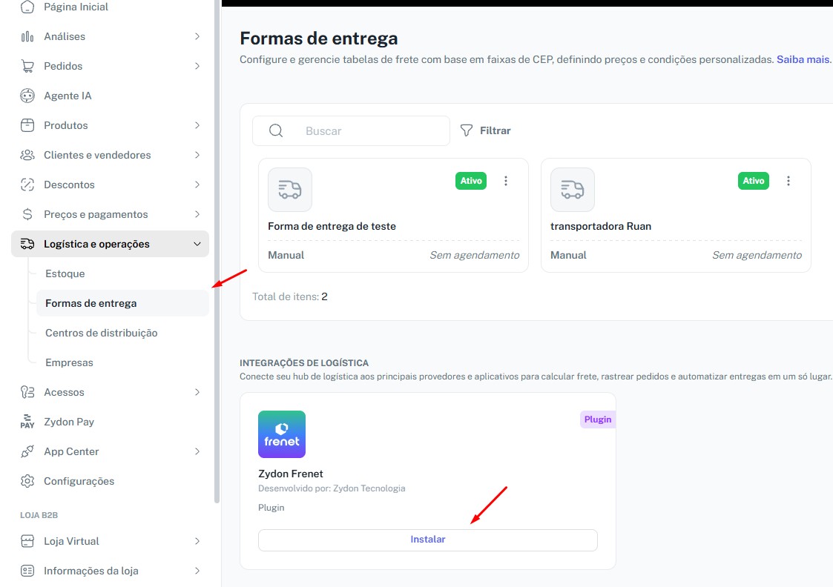Open the Estoque submenu item

click(x=65, y=273)
